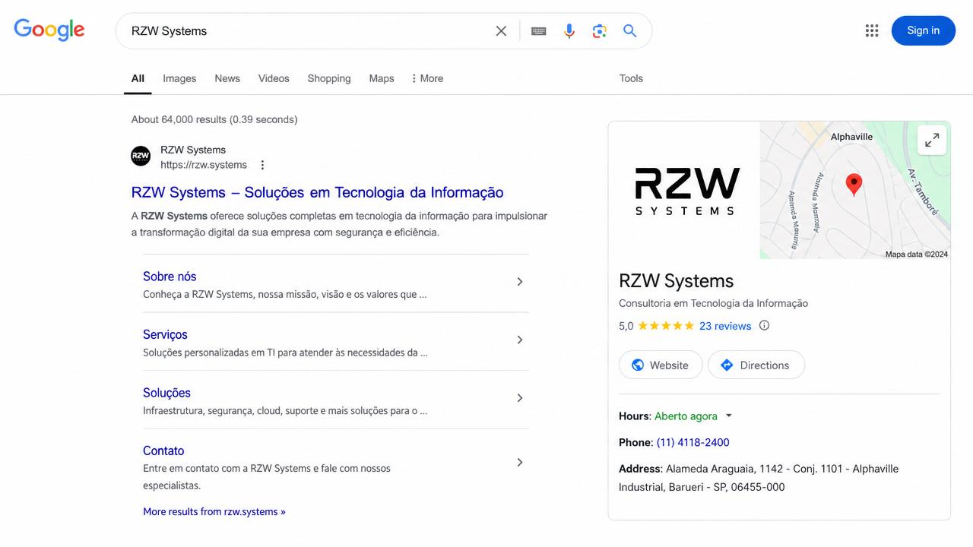Open the main RZW Systems result title
This screenshot has width=973, height=547.
click(x=318, y=192)
